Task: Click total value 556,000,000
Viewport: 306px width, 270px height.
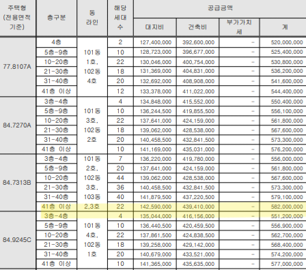Action: pos(287,159)
